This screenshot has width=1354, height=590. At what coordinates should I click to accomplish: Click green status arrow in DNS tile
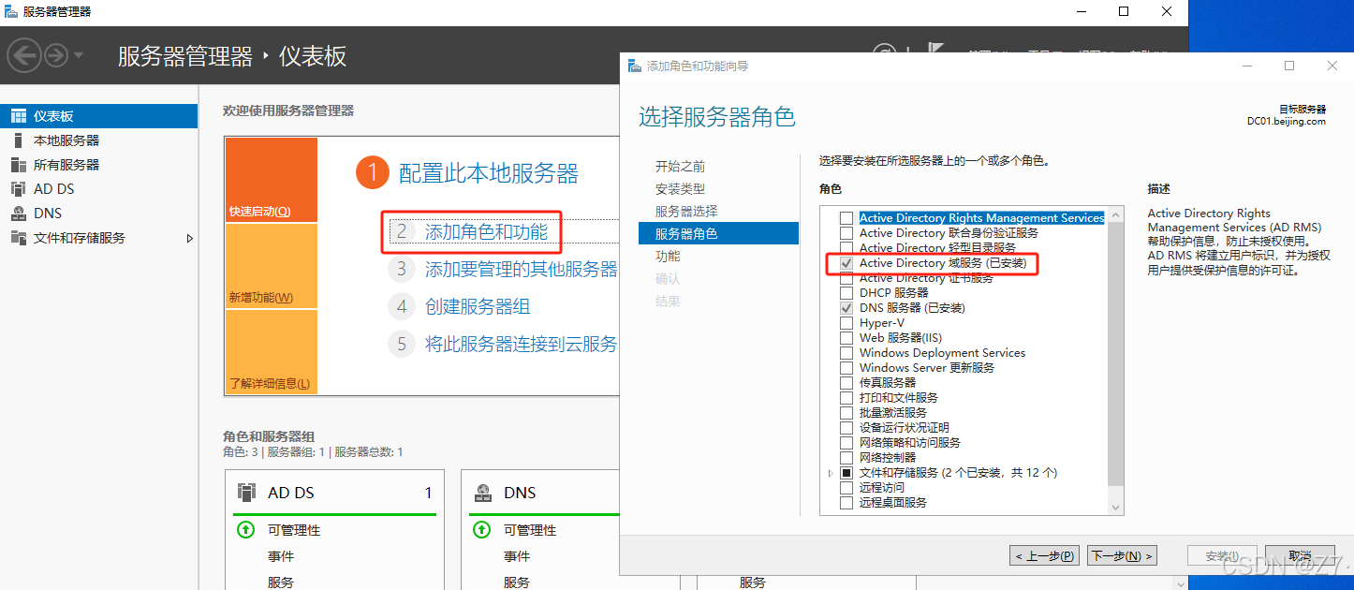[481, 530]
